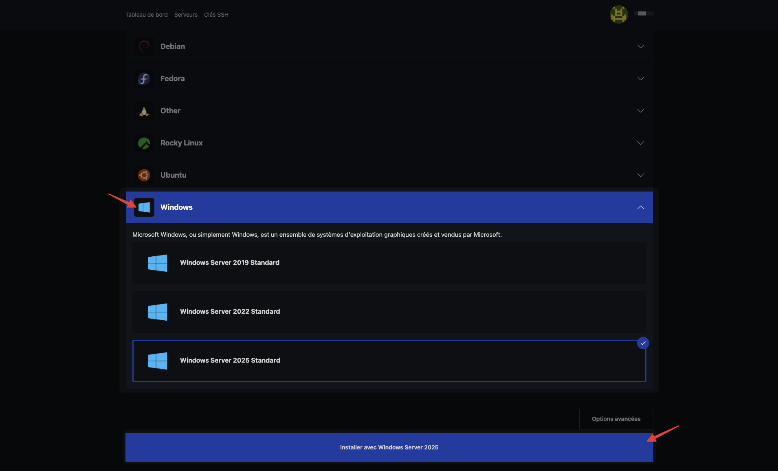This screenshot has height=471, width=778.
Task: Expand the Debian section chevron
Action: [x=641, y=46]
